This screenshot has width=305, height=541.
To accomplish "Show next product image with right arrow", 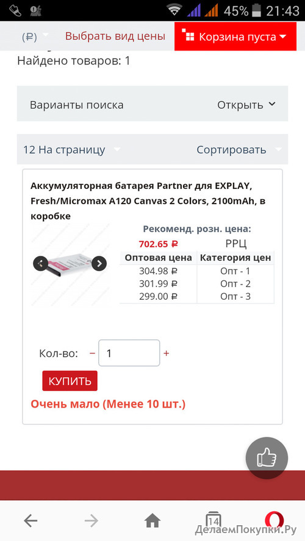I will [99, 264].
